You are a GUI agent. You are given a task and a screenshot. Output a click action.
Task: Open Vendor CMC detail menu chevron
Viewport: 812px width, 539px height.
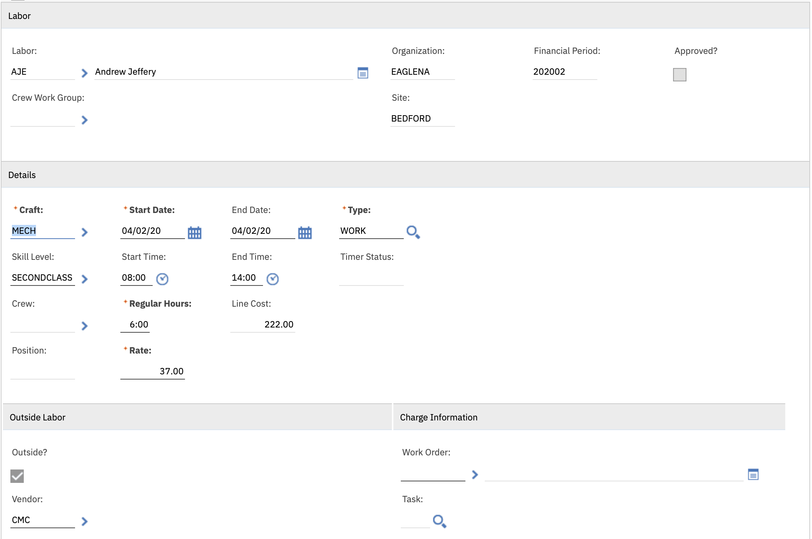pyautogui.click(x=84, y=521)
